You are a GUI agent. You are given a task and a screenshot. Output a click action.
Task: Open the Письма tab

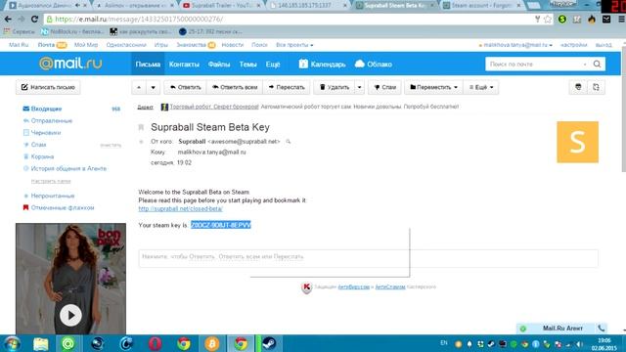(148, 64)
